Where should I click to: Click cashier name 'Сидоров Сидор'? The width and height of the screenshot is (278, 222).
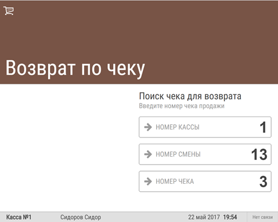[81, 217]
